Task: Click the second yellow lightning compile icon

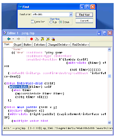Action: 48,39
